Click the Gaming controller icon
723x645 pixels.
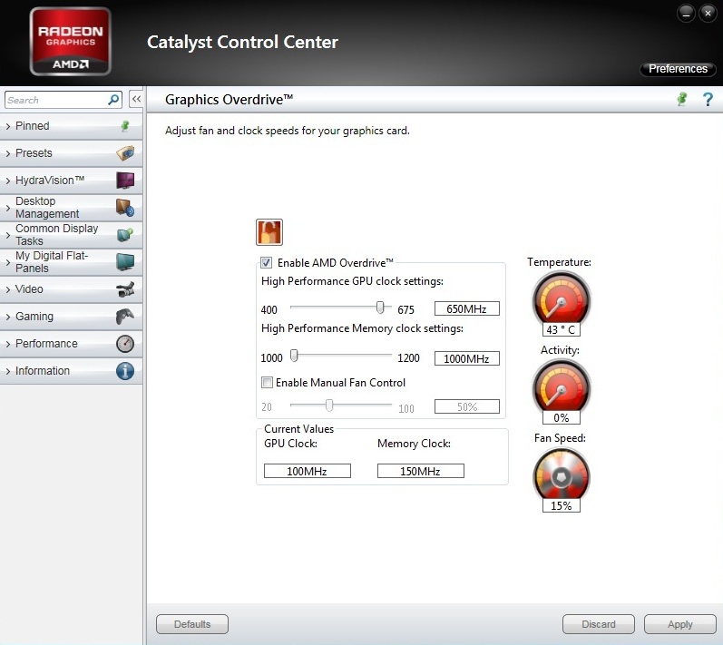pyautogui.click(x=125, y=317)
